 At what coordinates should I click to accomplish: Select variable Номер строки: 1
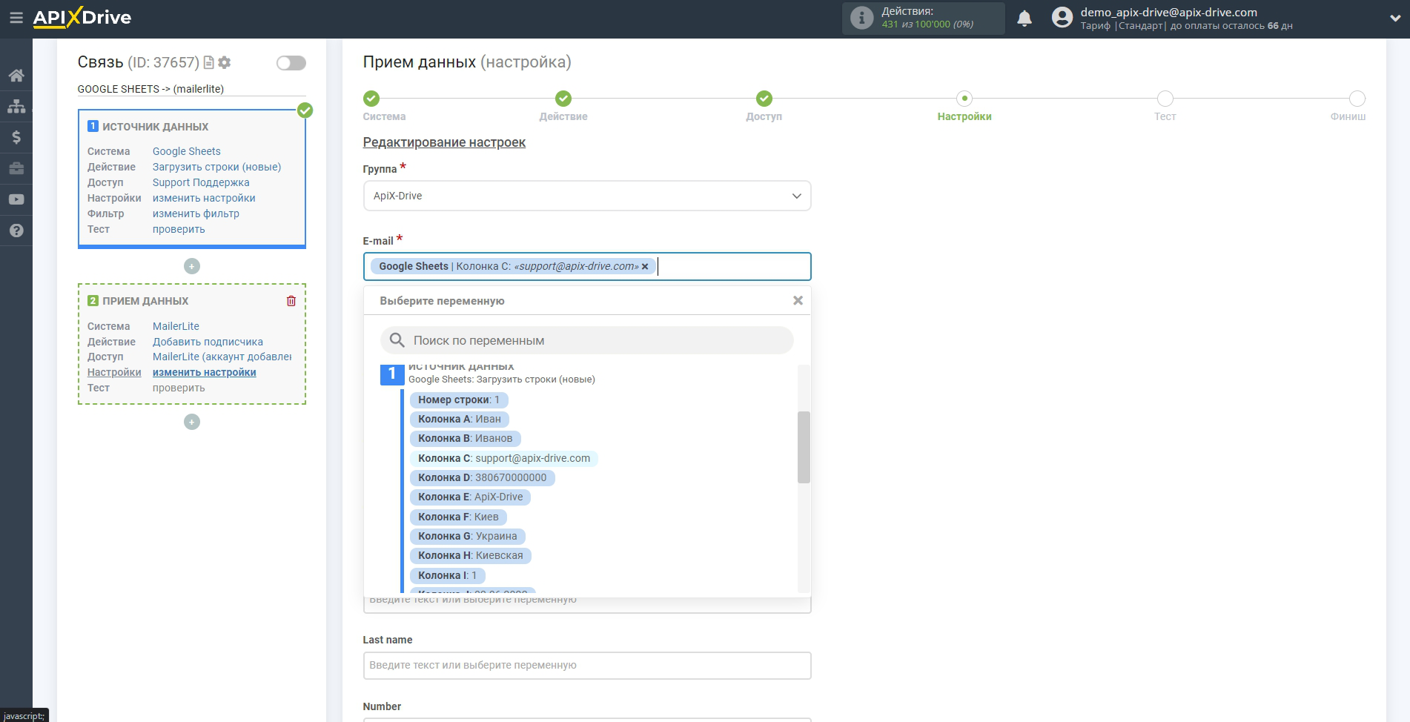[459, 400]
